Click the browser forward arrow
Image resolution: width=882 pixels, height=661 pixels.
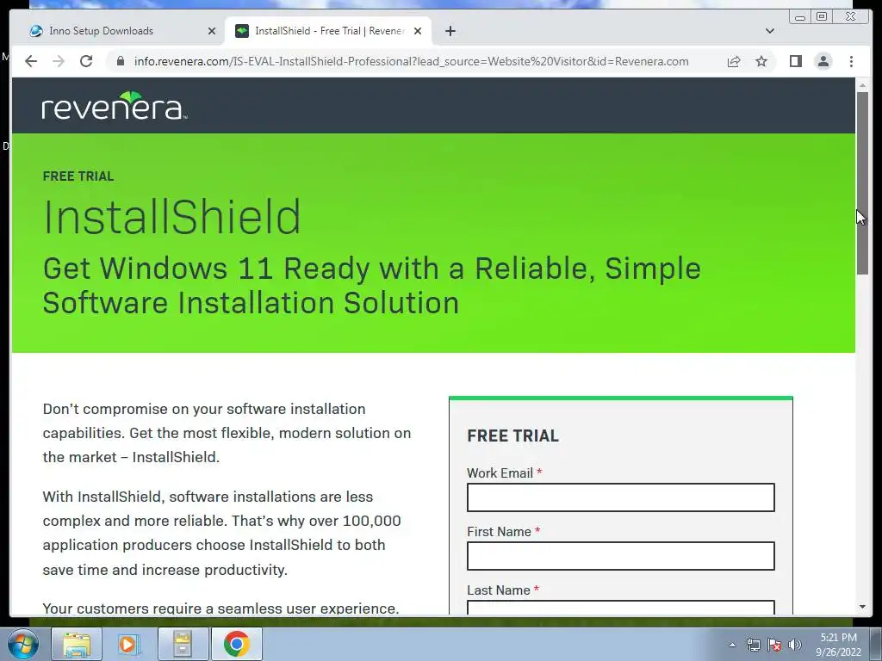(x=59, y=61)
